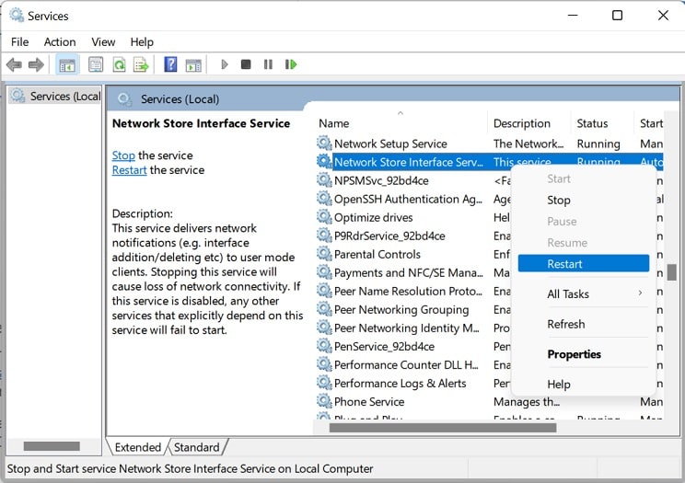Viewport: 685px width, 483px height.
Task: Open the Properties toolbar icon
Action: click(96, 65)
